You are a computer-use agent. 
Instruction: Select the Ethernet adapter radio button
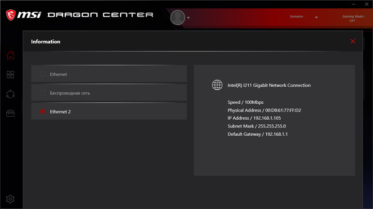tap(42, 74)
